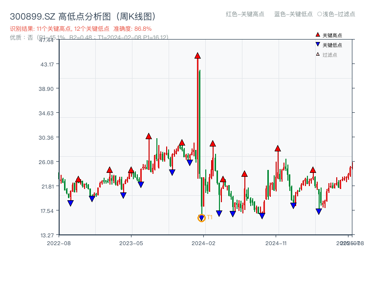The height and width of the screenshot is (293, 391).
Task: Click the 26.08 y-axis label
Action: click(46, 162)
